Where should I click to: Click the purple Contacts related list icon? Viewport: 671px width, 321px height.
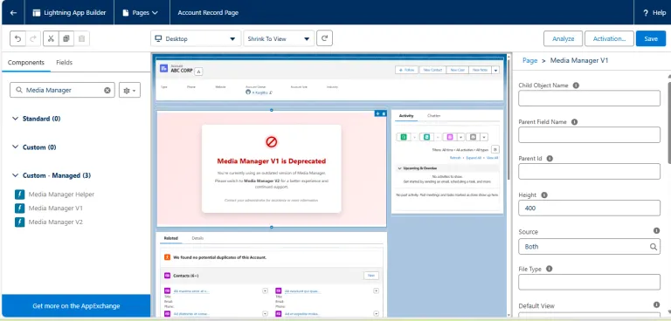pyautogui.click(x=168, y=276)
